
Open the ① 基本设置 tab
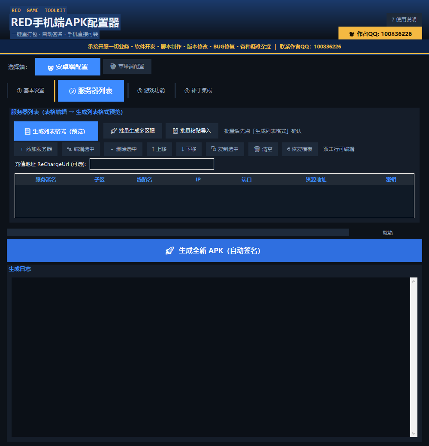pyautogui.click(x=30, y=90)
